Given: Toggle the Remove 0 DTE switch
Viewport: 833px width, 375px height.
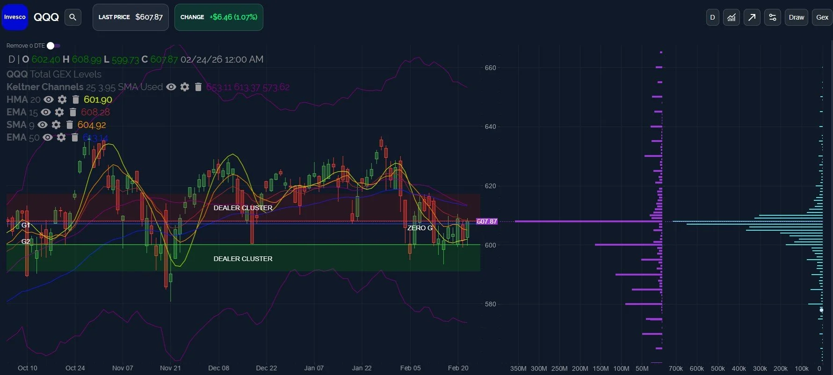Looking at the screenshot, I should (x=53, y=46).
